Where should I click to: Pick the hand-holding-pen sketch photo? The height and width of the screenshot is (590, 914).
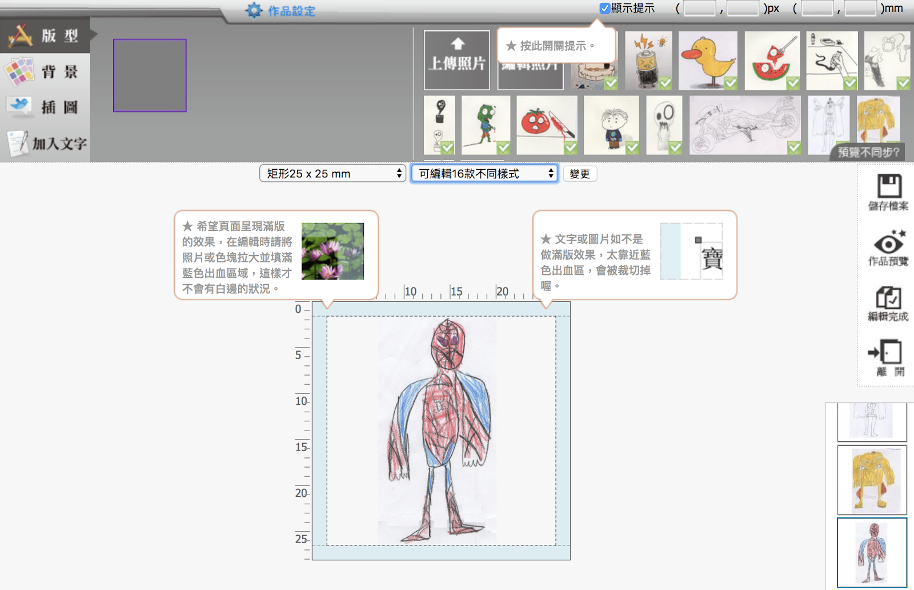[x=832, y=61]
